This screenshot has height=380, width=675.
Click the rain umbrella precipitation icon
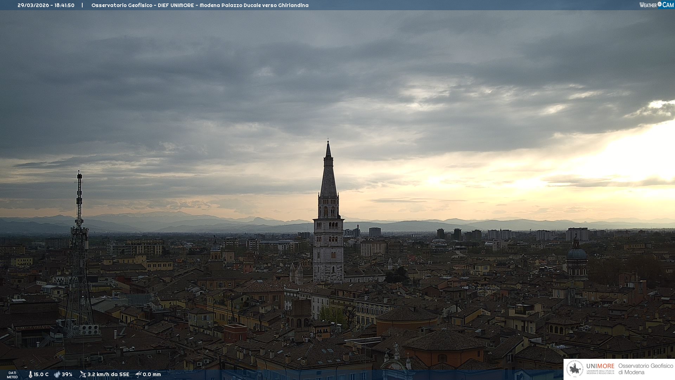[x=139, y=374]
